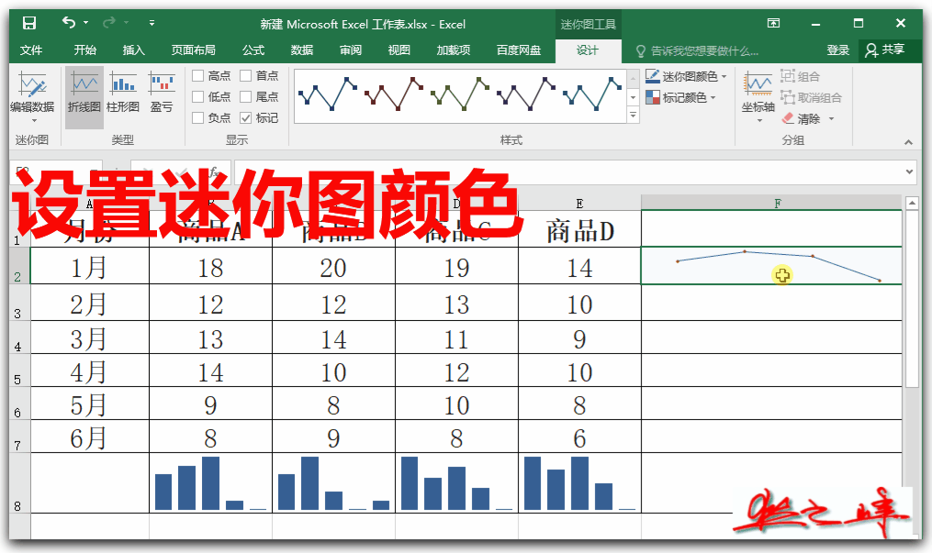
Task: Click the 取消组合 ungroup button
Action: point(812,97)
